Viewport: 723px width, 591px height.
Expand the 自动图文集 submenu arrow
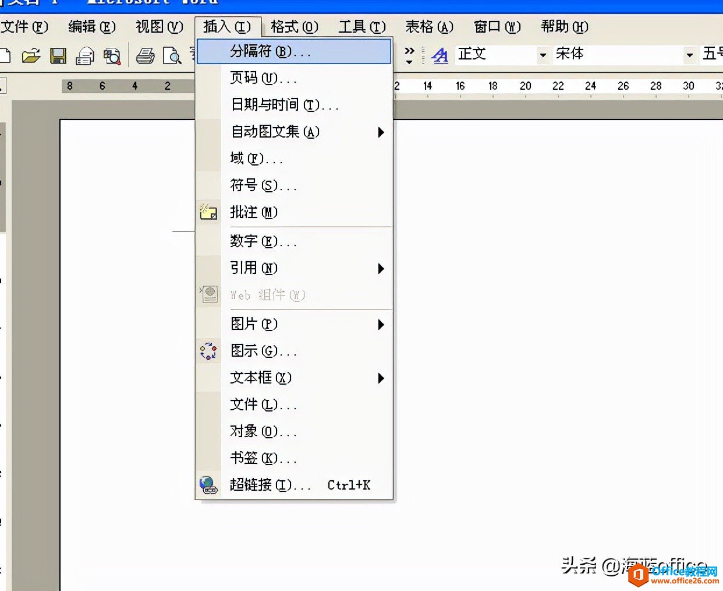[381, 132]
